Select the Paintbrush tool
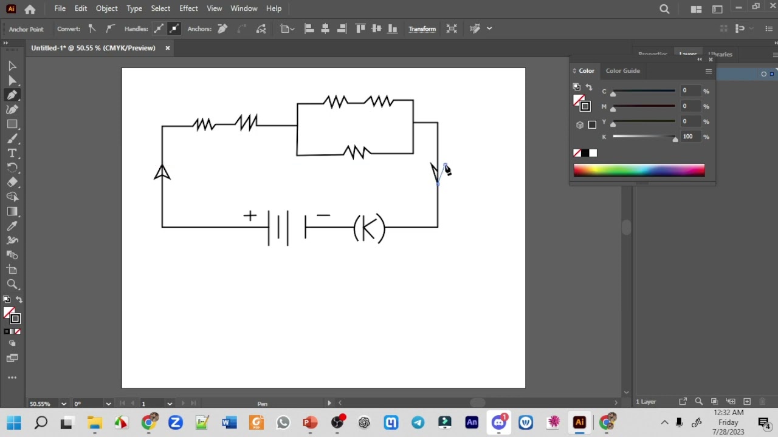Screen dimensions: 778x437 [12, 138]
